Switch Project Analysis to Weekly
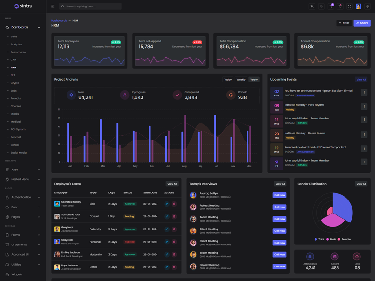This screenshot has width=375, height=281. pyautogui.click(x=241, y=80)
